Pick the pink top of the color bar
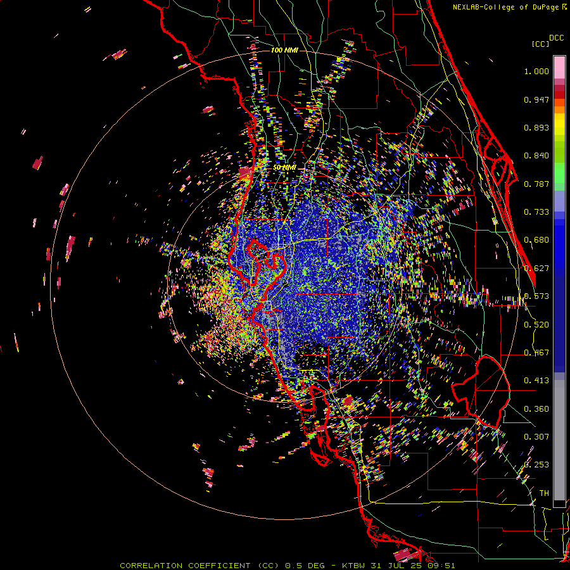The image size is (570, 570). coord(559,67)
